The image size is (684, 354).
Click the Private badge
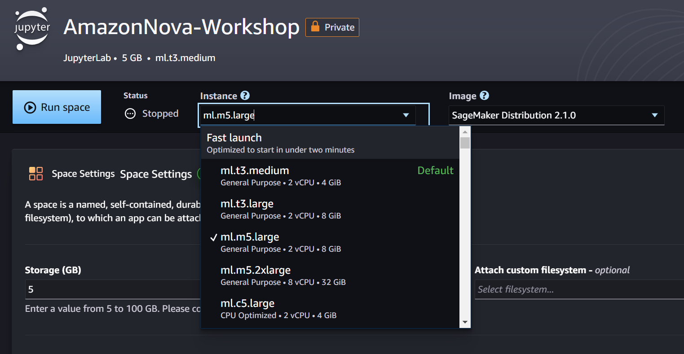click(x=332, y=27)
